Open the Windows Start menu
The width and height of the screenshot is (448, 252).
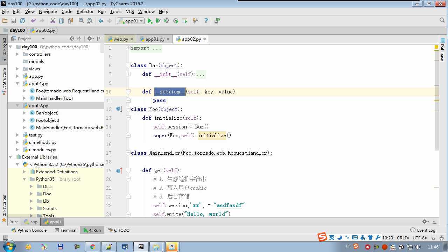click(x=9, y=247)
